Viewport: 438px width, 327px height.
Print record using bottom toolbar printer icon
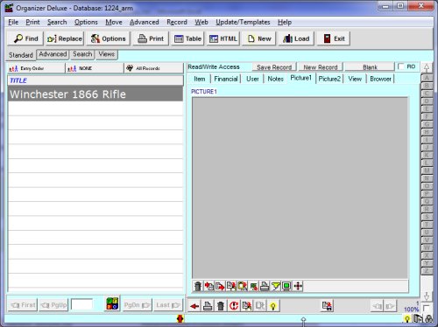pos(208,306)
